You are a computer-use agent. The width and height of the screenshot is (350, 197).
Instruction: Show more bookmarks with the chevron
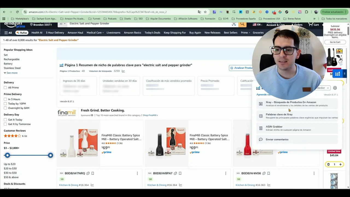tap(314, 19)
